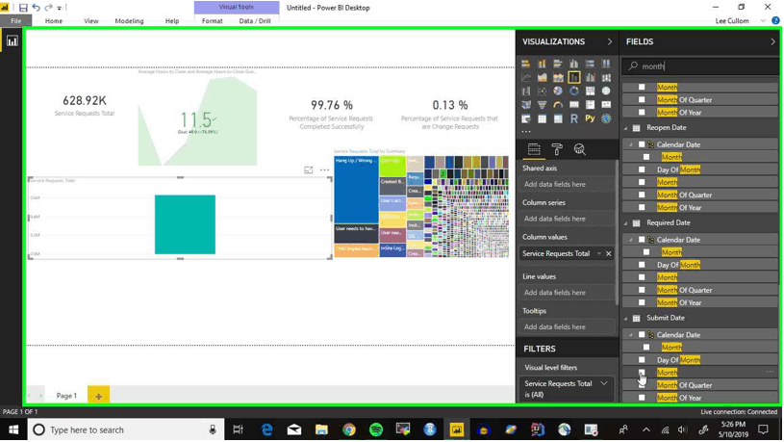
Task: Check Calendar Date hierarchy under Required Date
Action: tap(642, 240)
